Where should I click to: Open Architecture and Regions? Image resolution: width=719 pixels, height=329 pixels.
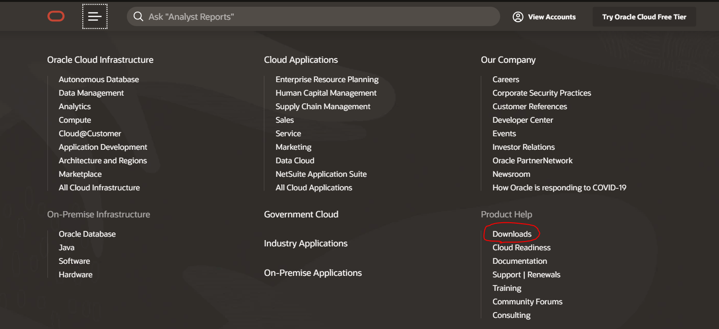(x=103, y=160)
